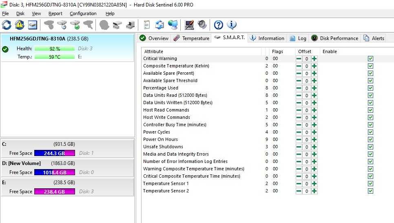This screenshot has width=394, height=223.
Task: Click the 92 % health bar
Action: click(55, 49)
